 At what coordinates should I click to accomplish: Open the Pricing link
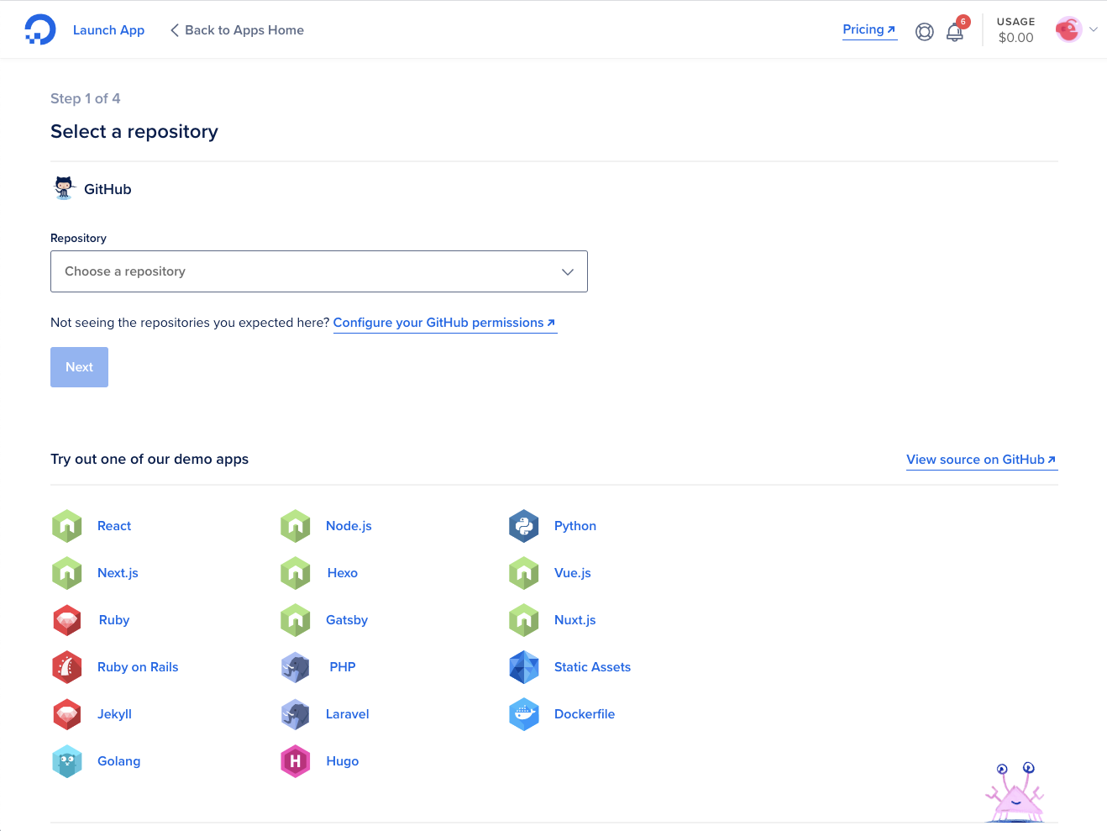tap(869, 29)
